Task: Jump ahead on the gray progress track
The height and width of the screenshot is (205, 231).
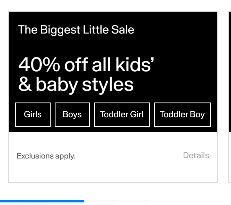Action: (158, 201)
